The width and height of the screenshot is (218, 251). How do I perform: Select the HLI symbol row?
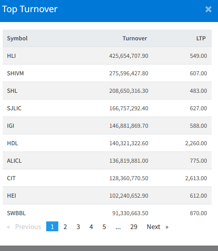[107, 56]
